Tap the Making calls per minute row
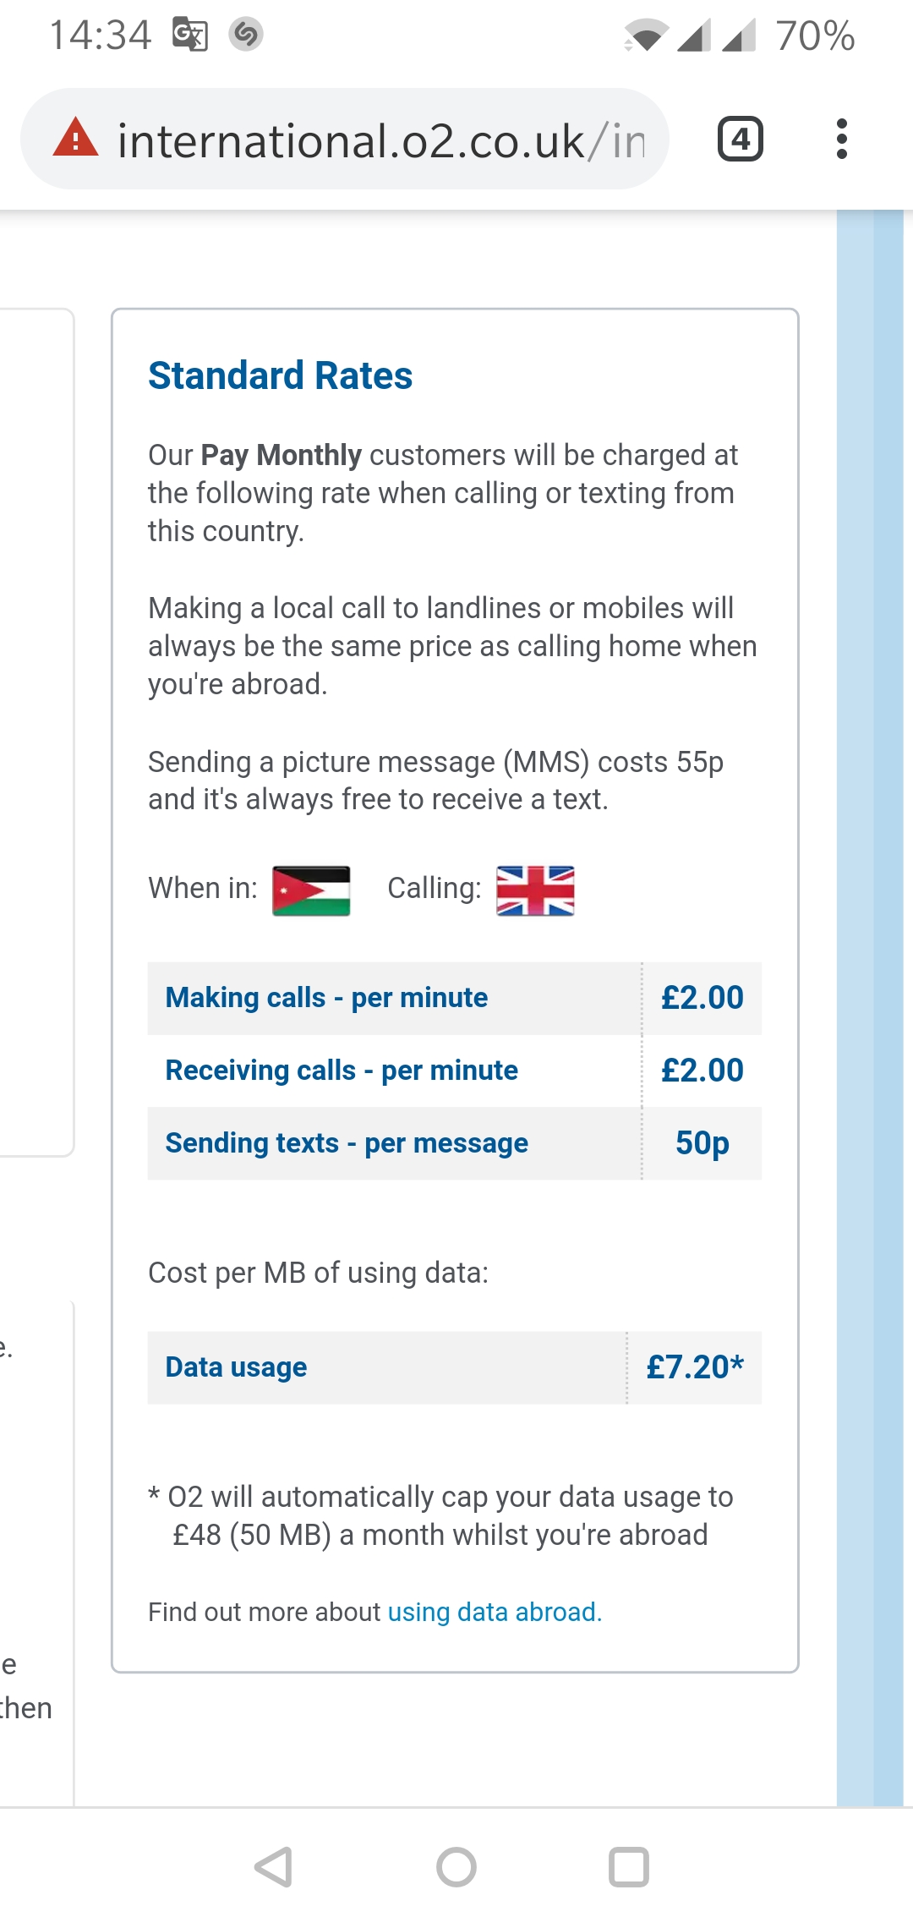 tap(454, 998)
